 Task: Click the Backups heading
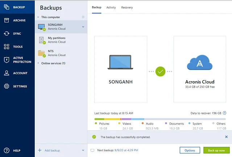click(51, 8)
